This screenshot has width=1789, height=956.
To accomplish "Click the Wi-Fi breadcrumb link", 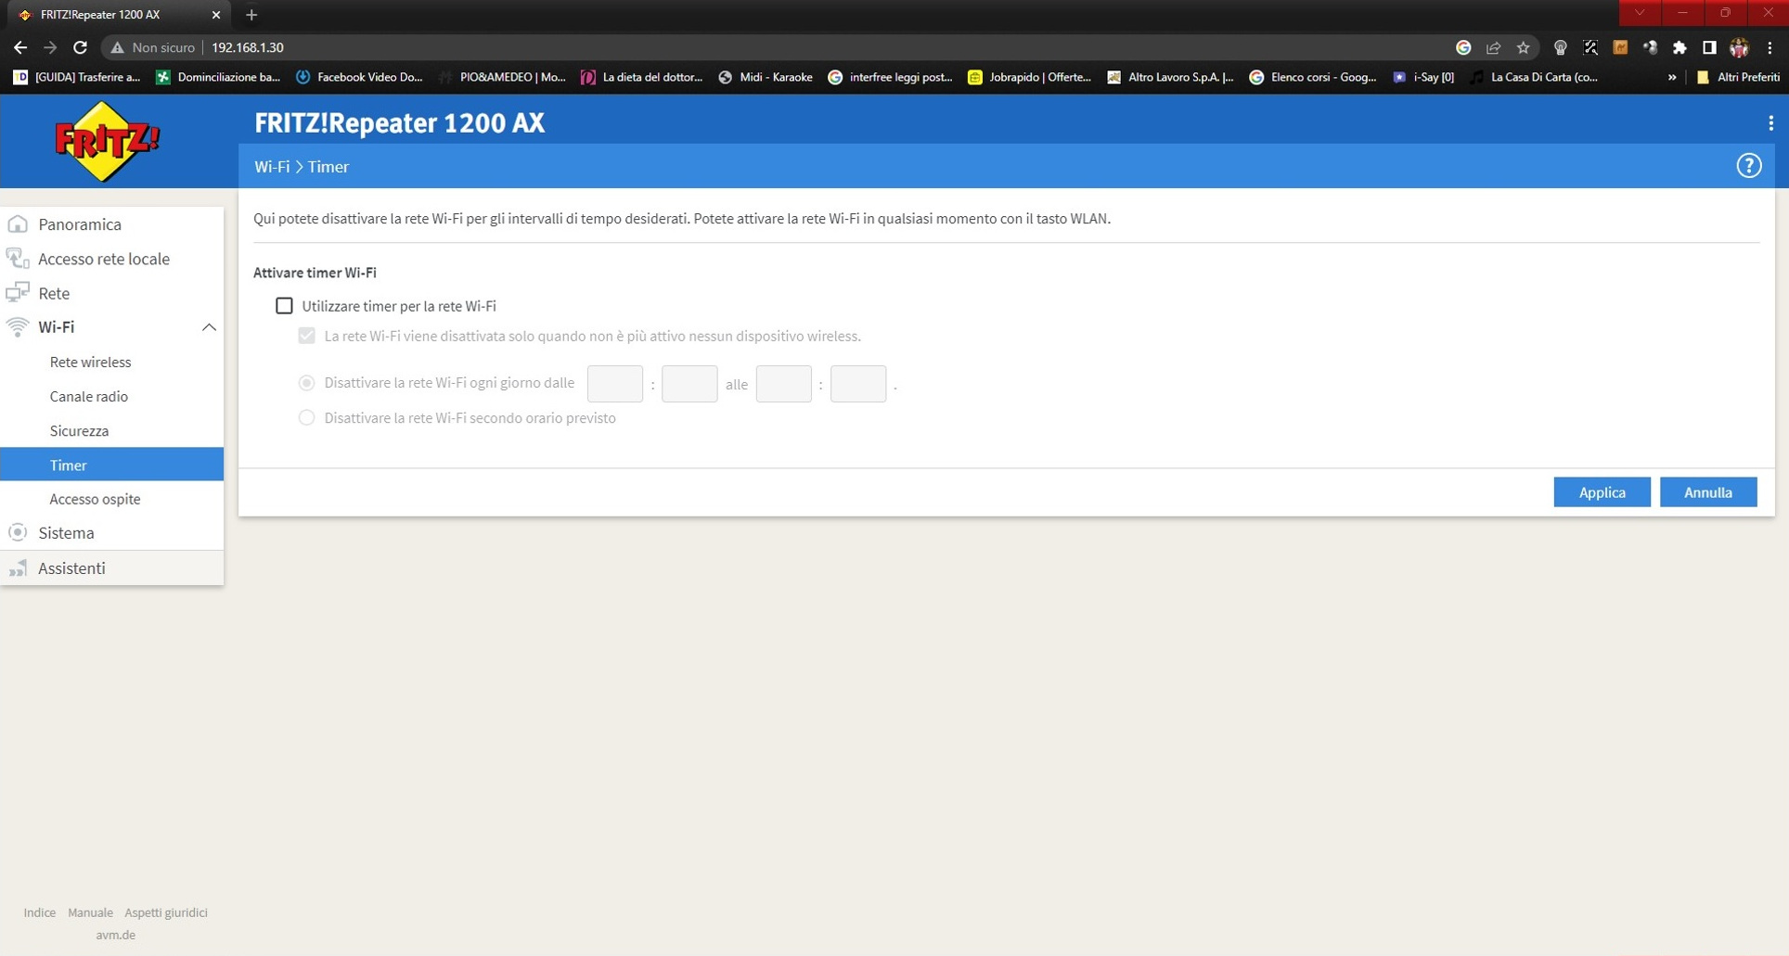I will (x=272, y=167).
